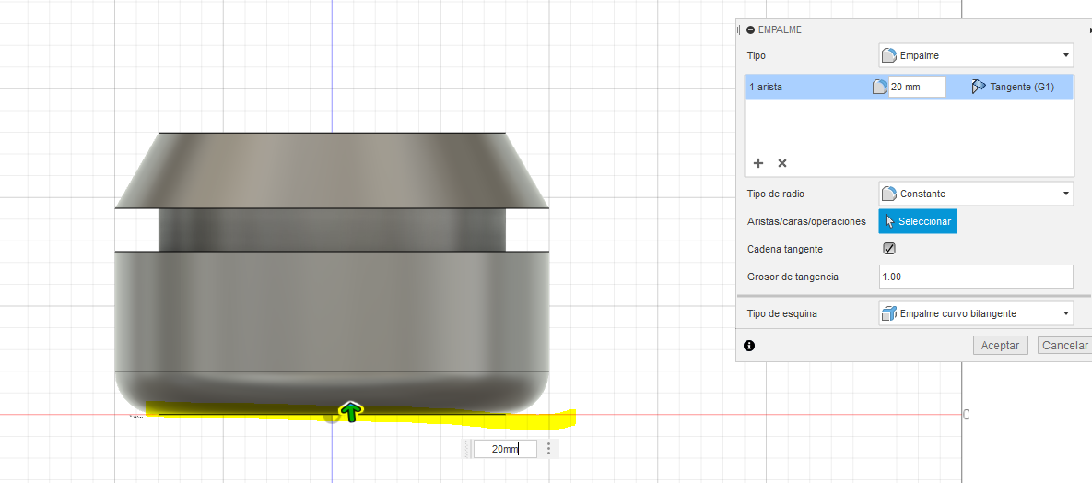The image size is (1092, 483).
Task: Edit the floating 20mm radius input on canvas
Action: pos(505,449)
